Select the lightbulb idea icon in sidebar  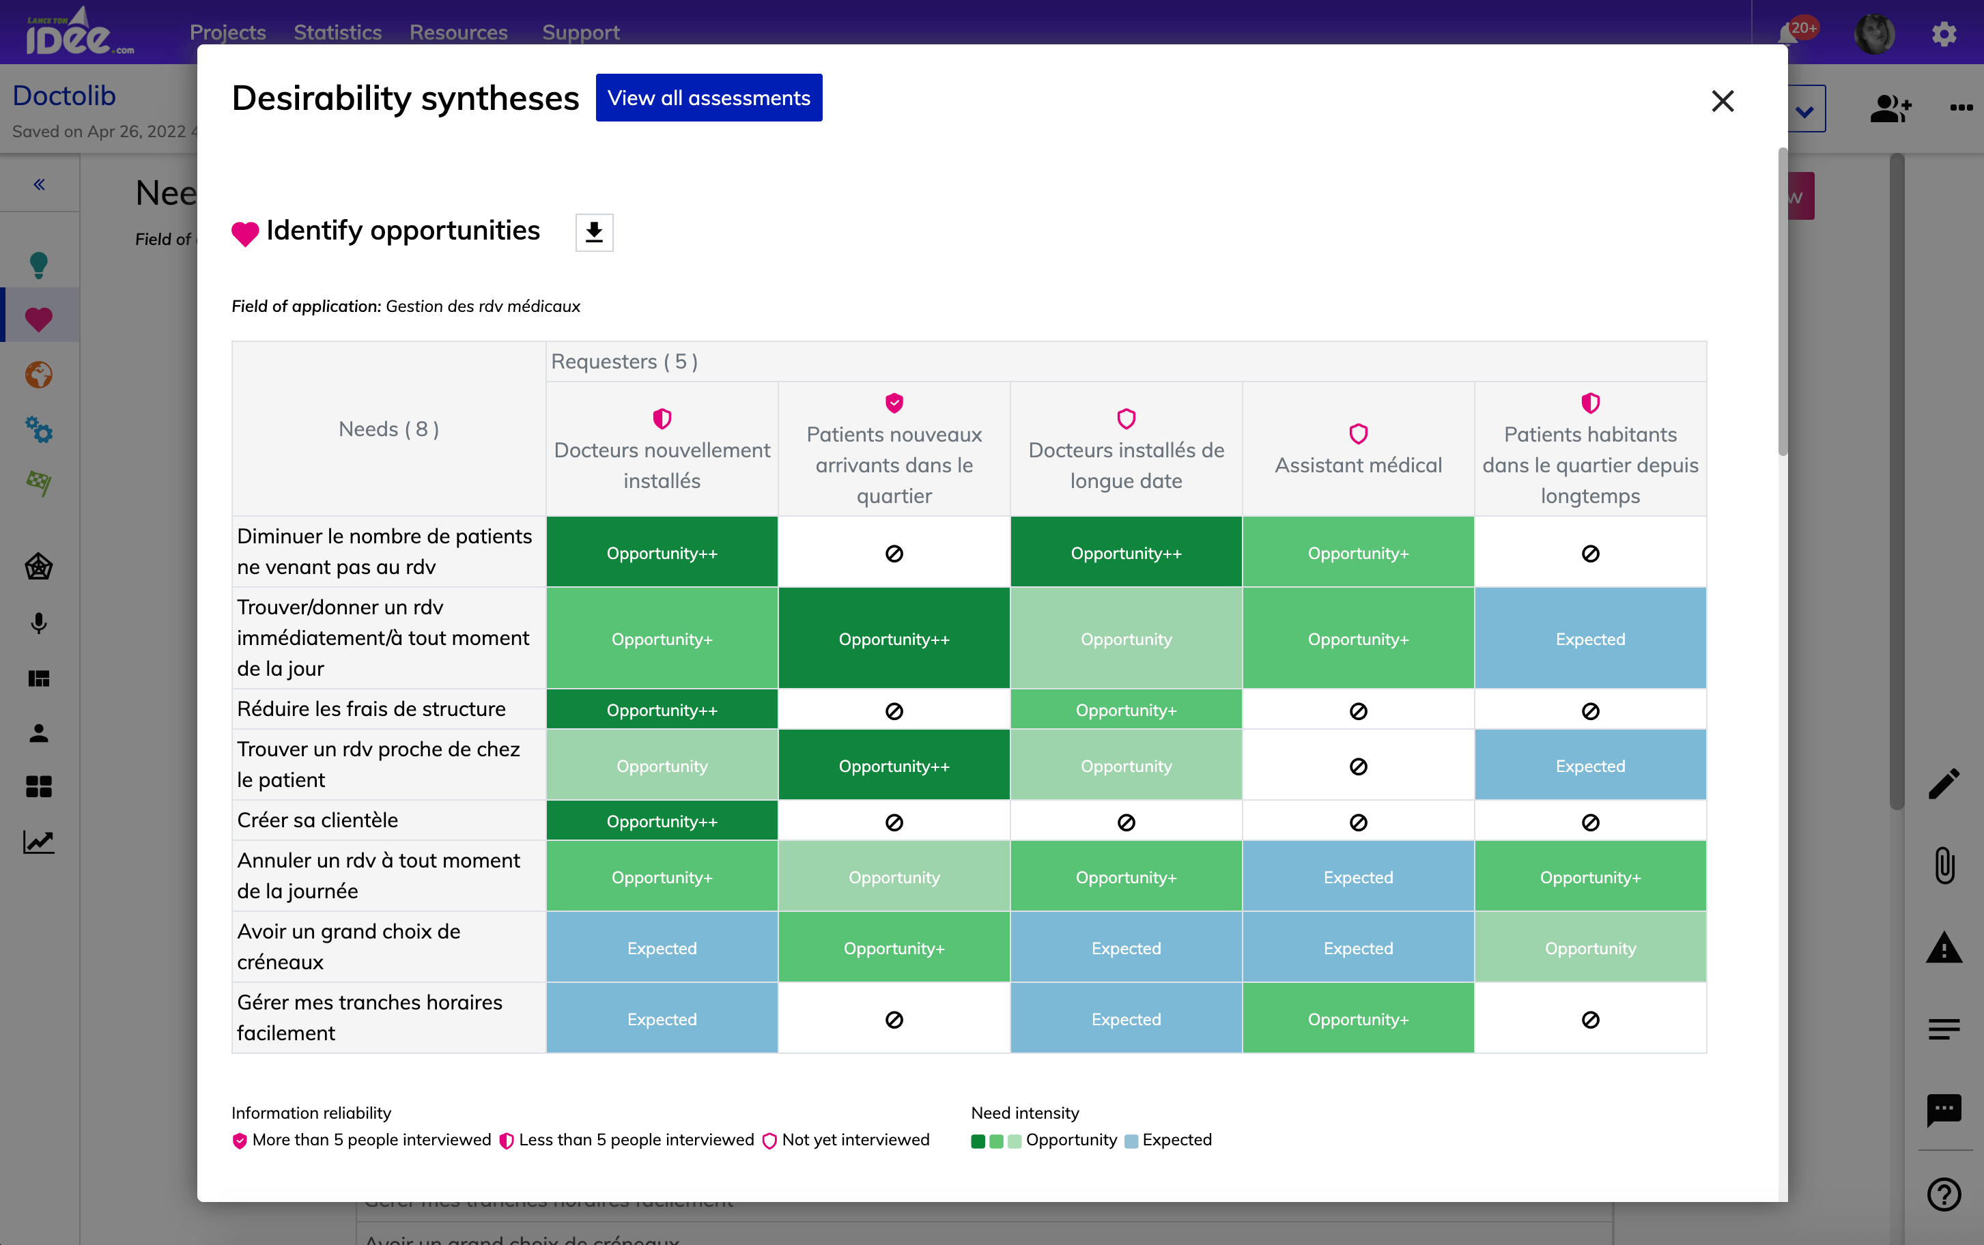(39, 264)
